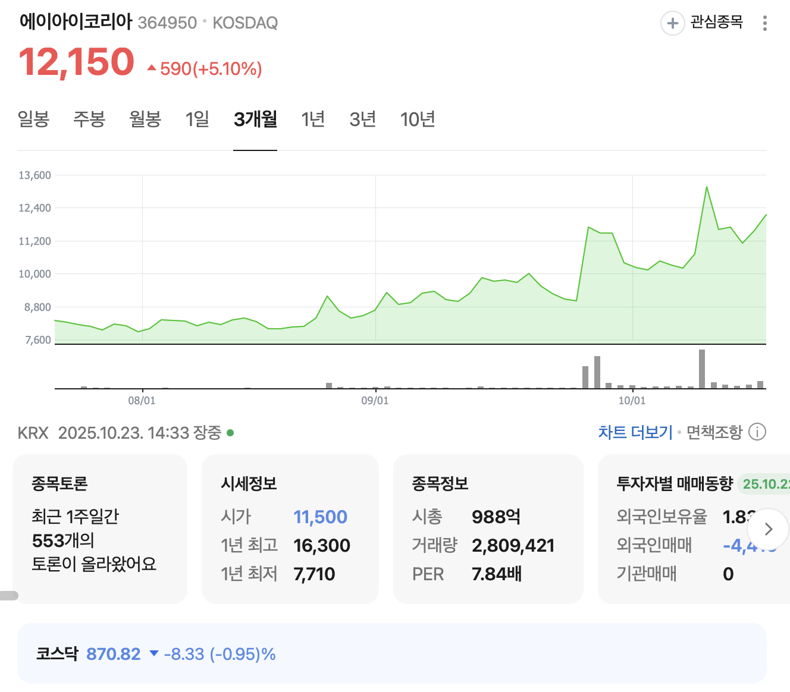Open the three-dot more options menu

click(764, 23)
